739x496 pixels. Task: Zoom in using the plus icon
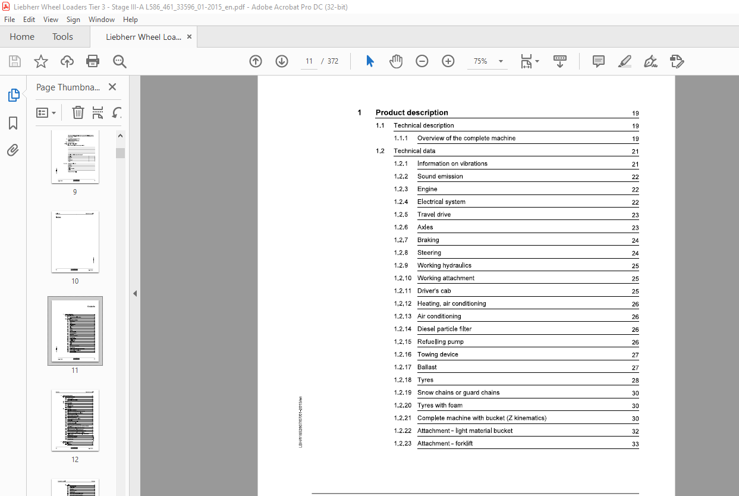(x=448, y=61)
